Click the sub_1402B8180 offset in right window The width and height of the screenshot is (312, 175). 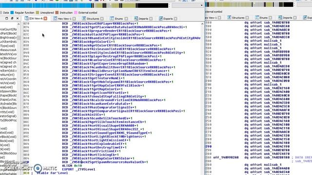277,157
